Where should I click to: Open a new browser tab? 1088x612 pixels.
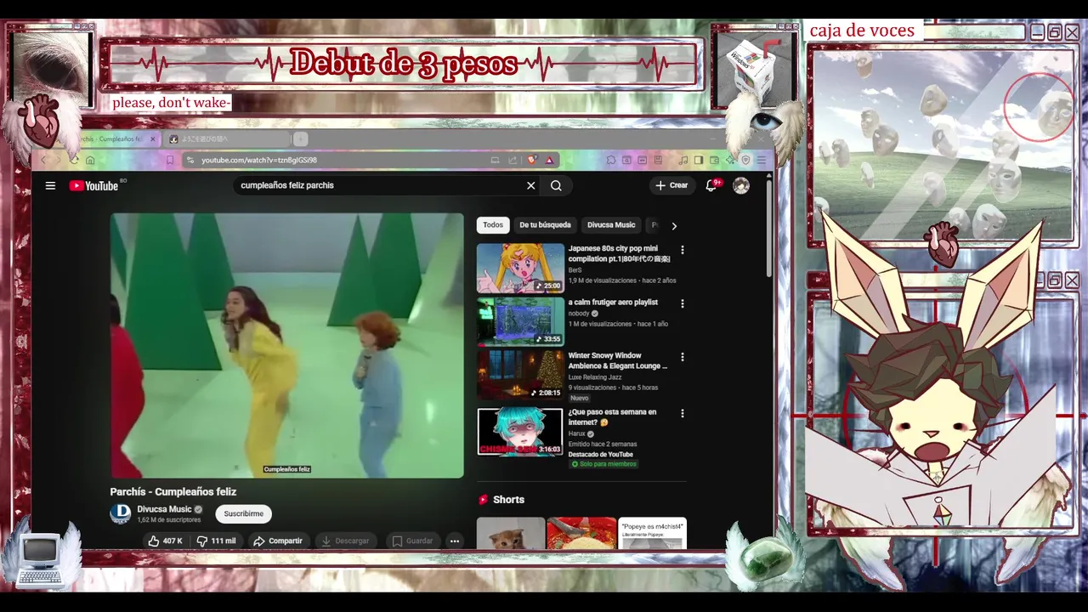[300, 139]
